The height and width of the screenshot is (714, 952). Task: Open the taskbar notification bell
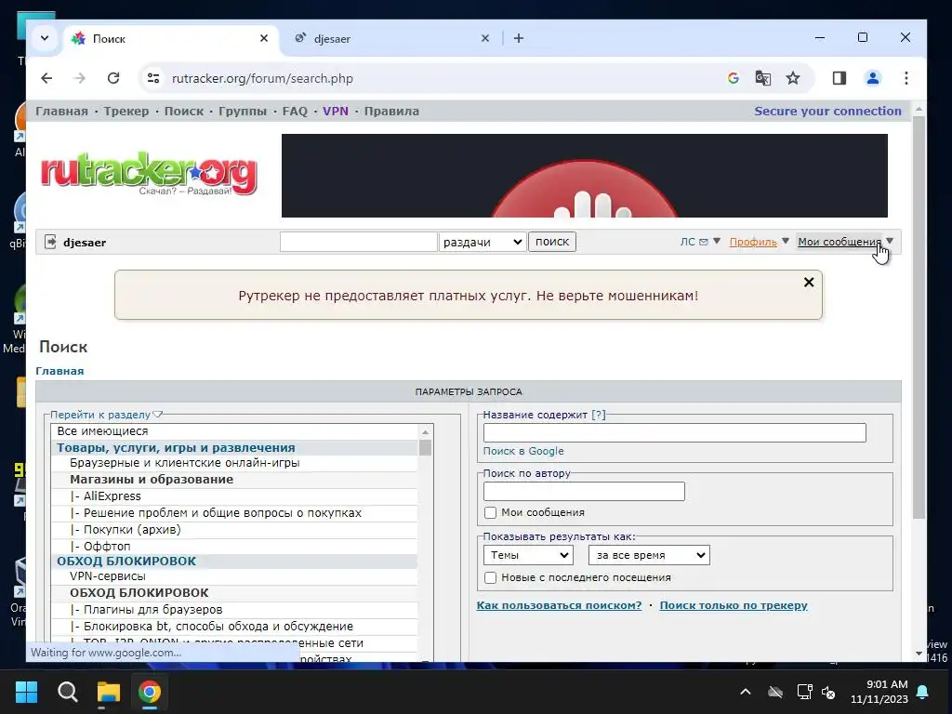[922, 692]
